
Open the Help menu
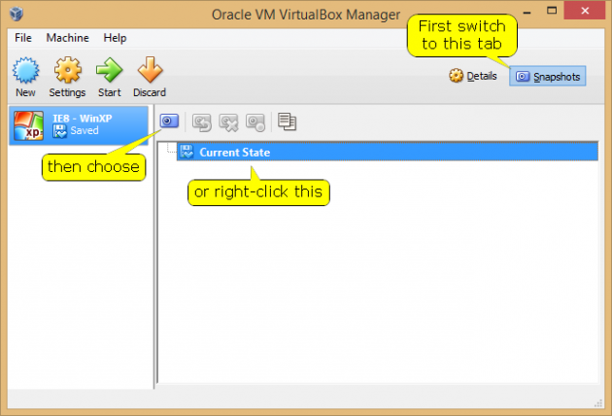115,38
